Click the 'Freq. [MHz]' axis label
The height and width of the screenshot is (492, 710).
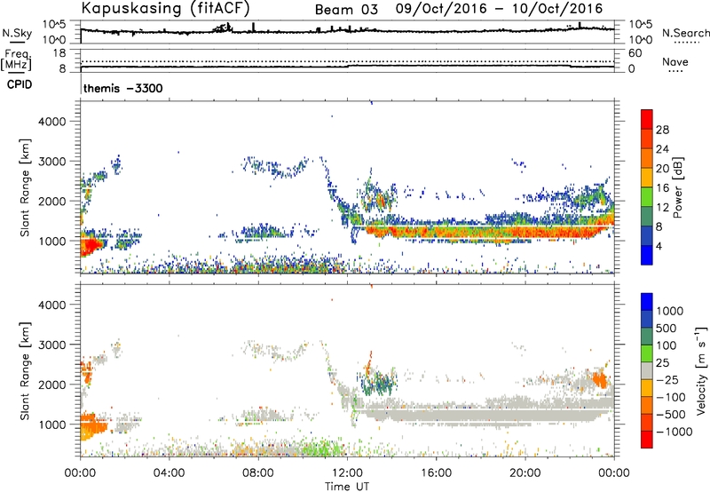(16, 60)
